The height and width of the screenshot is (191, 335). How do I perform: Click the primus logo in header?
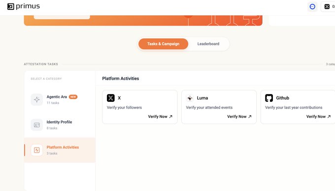point(24,6)
